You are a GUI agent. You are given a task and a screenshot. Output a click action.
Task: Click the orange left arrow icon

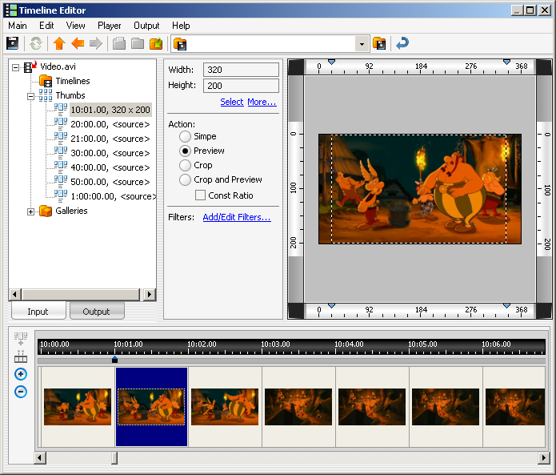[78, 43]
